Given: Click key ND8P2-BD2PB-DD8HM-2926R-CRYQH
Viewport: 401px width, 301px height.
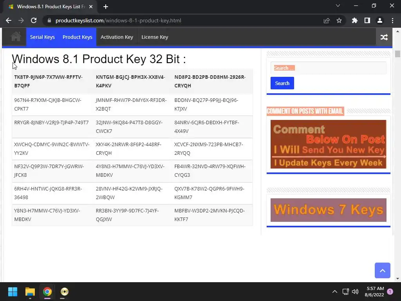Looking at the screenshot, I should (210, 81).
